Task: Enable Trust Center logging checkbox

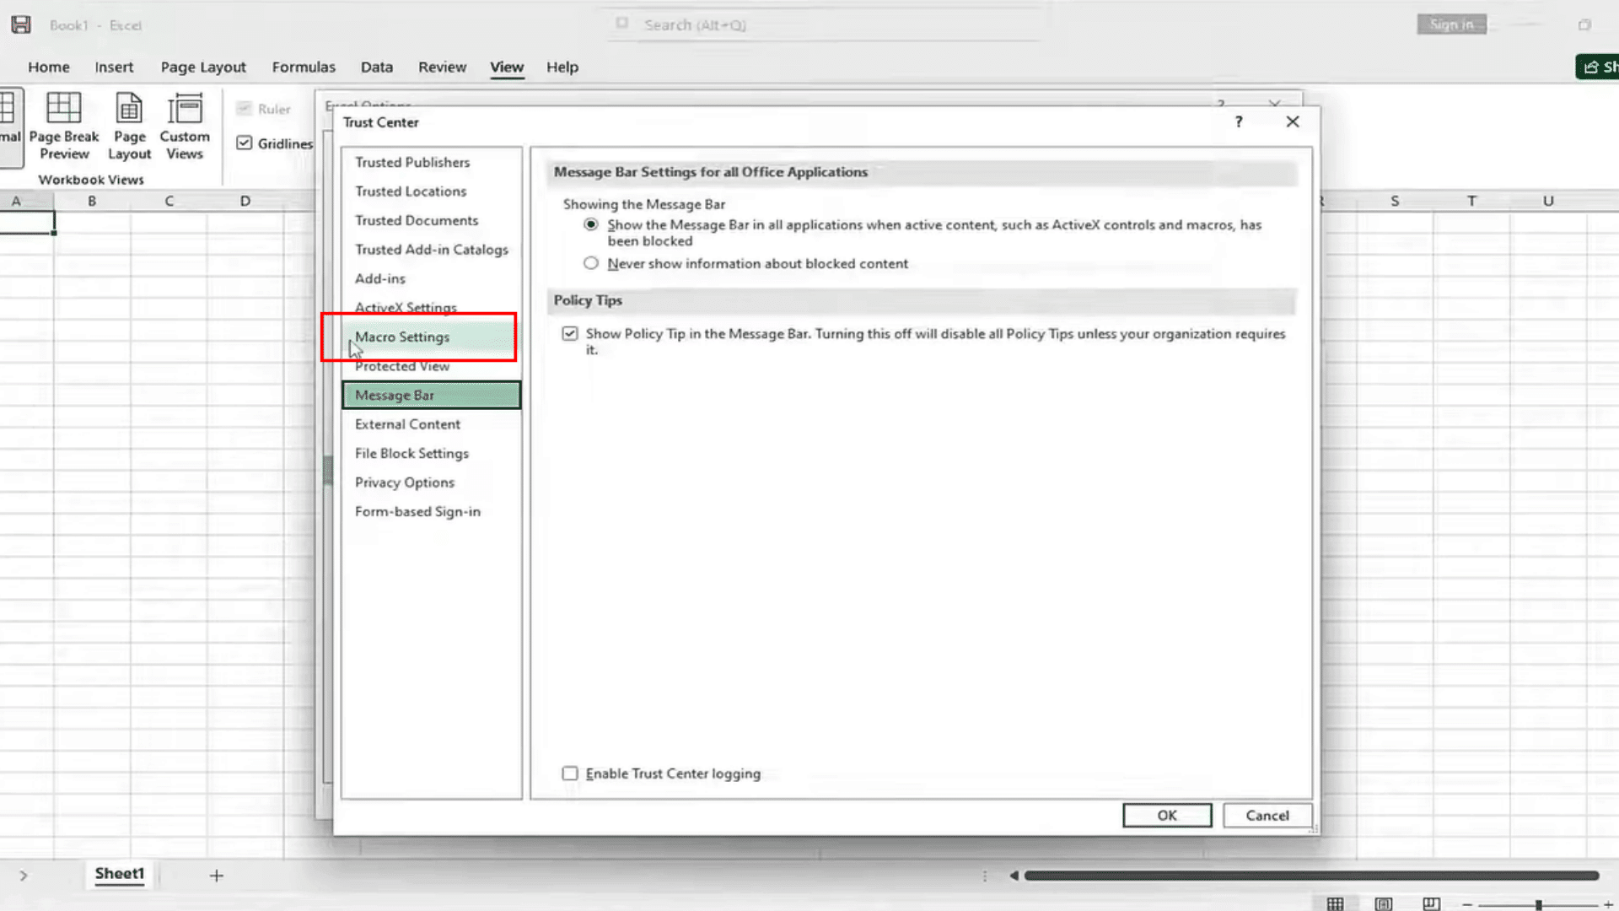Action: 570,774
